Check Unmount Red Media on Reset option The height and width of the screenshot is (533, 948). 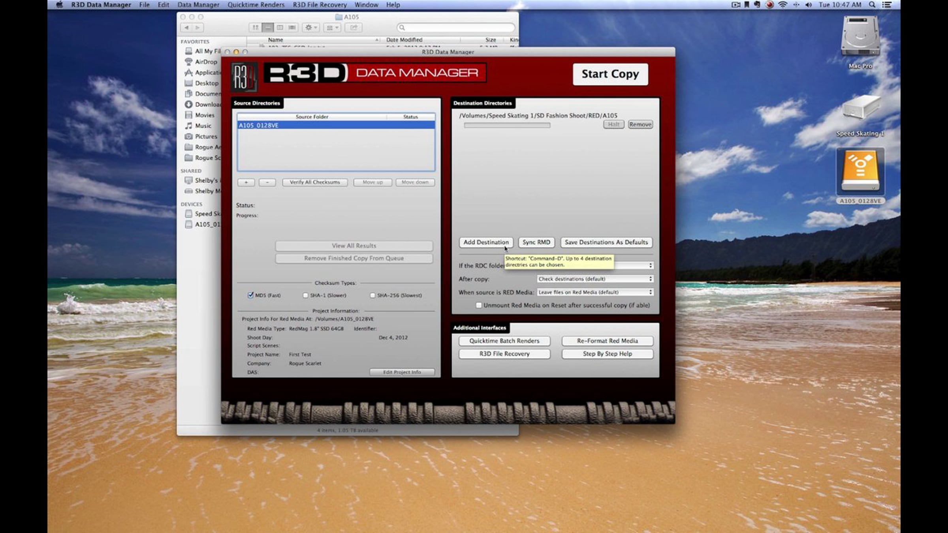(479, 305)
